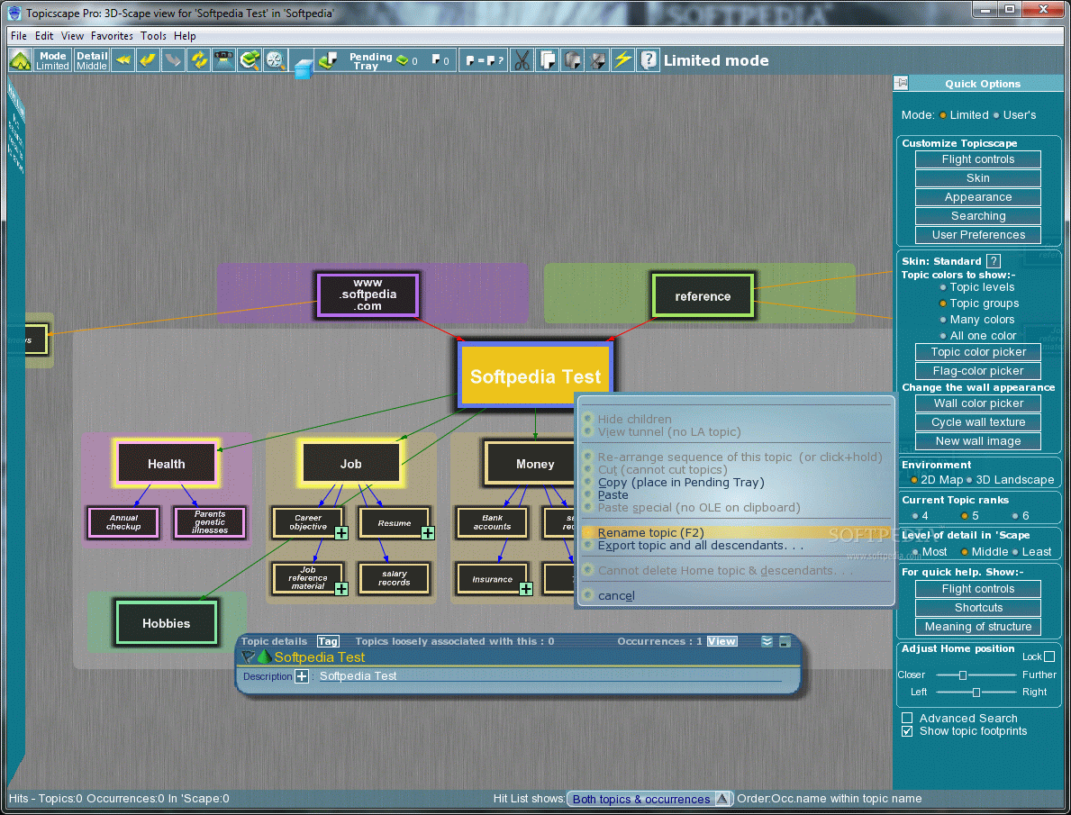Click the pin icon on Quick Options header

tap(902, 84)
